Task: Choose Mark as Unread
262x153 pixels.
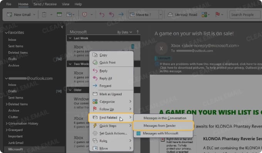Action: pyautogui.click(x=111, y=94)
